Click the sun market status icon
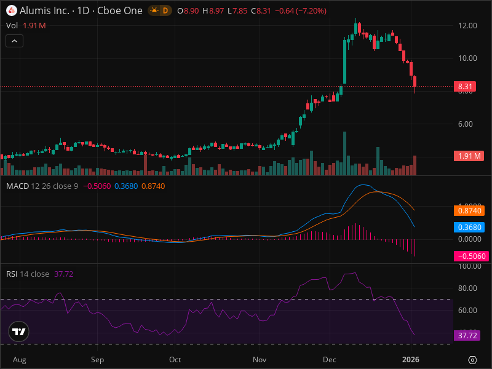Viewport: 492px width, 369px height. [x=154, y=10]
